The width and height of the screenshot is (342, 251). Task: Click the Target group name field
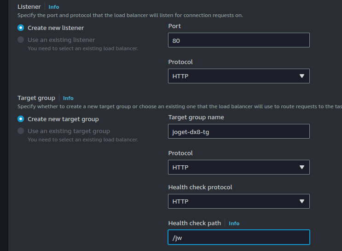coord(238,131)
